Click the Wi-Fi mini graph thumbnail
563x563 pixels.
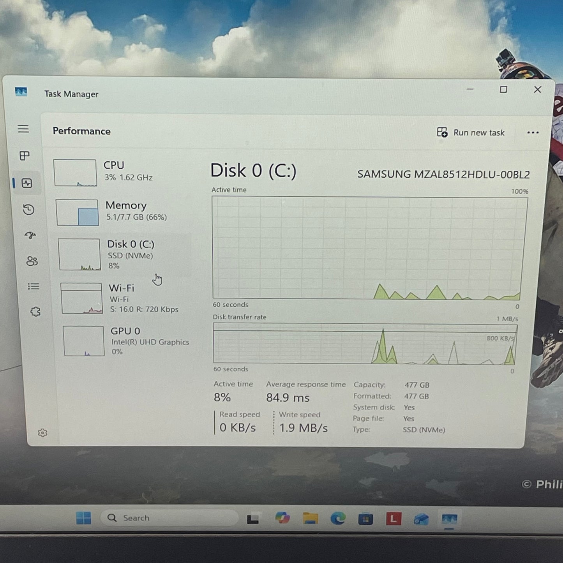click(81, 298)
